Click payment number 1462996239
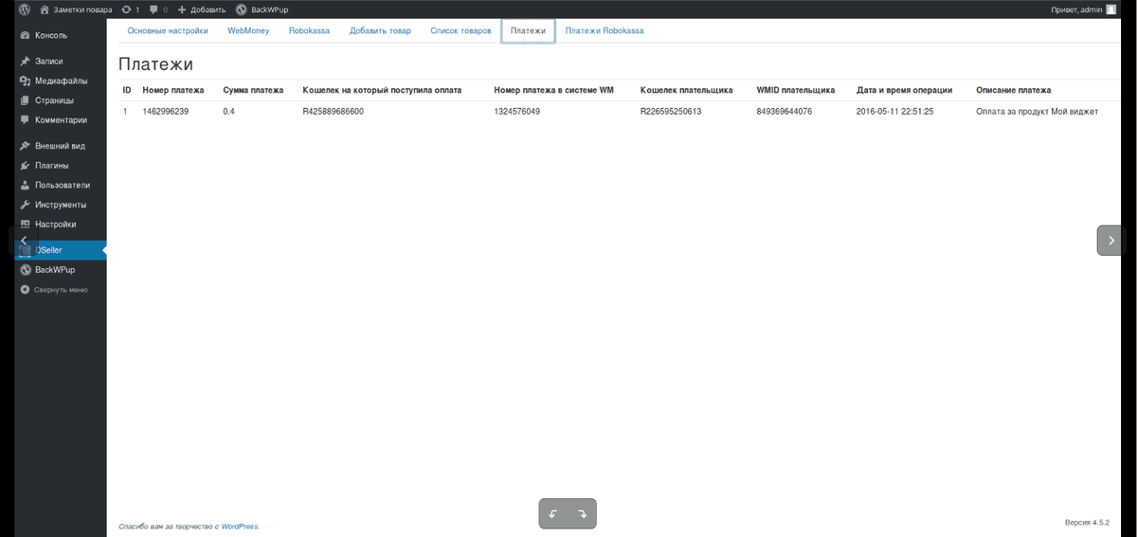This screenshot has width=1137, height=537. tap(166, 112)
